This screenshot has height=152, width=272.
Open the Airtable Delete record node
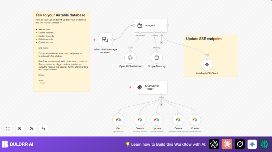[178, 120]
